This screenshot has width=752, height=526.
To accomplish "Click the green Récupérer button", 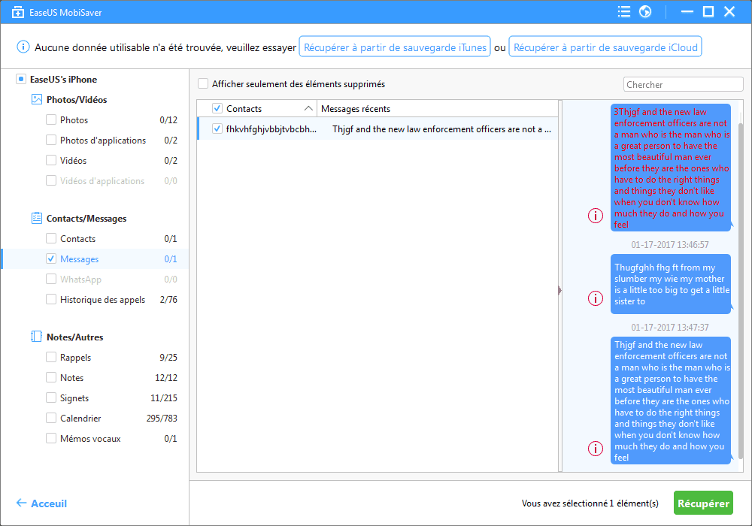I will click(x=703, y=503).
